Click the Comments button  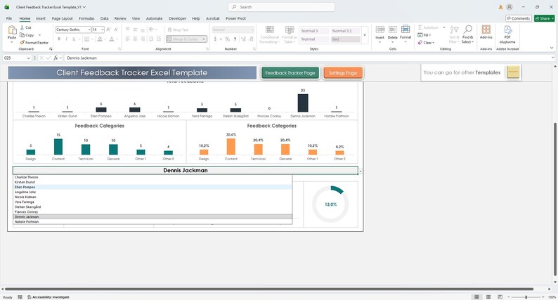(519, 18)
